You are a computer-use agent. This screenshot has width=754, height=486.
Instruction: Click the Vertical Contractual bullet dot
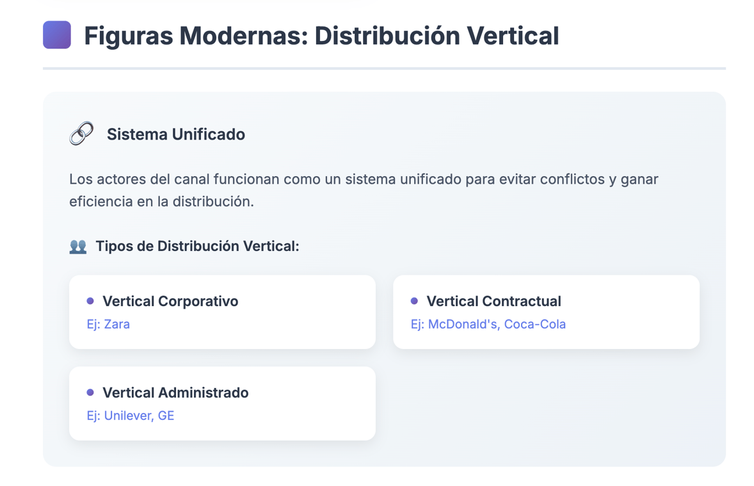click(x=414, y=301)
